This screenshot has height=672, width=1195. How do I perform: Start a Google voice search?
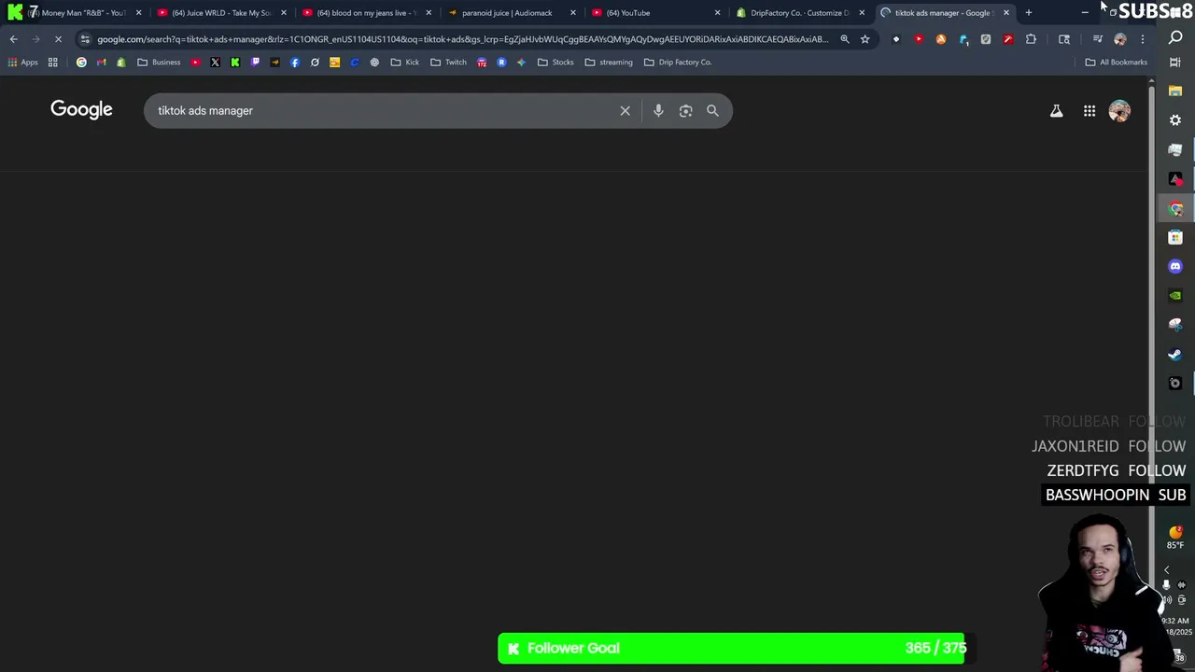pyautogui.click(x=658, y=110)
